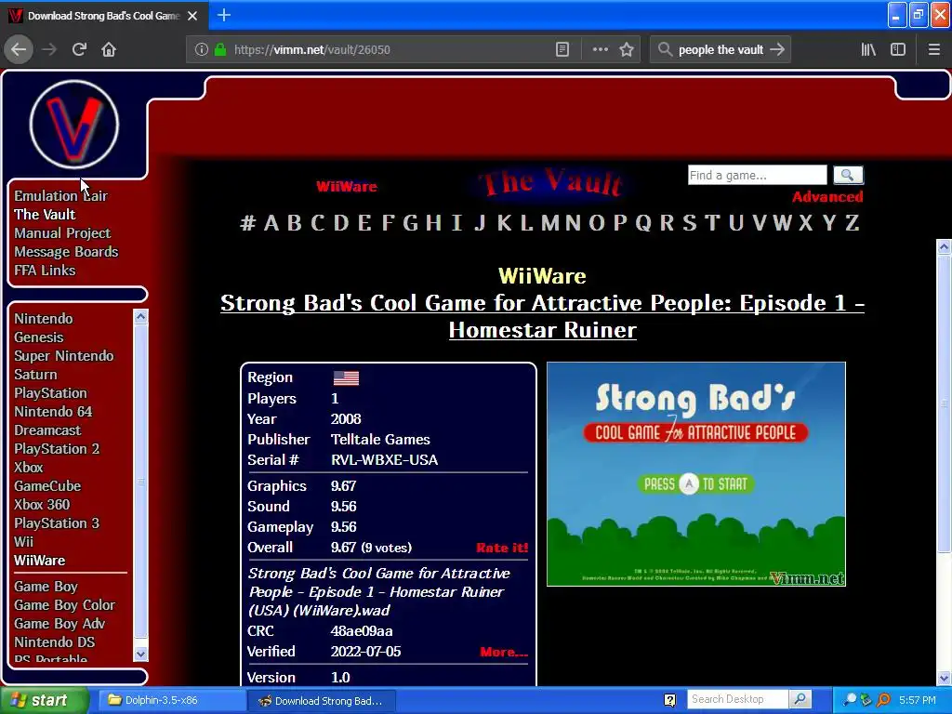Viewport: 952px width, 714px height.
Task: Click the systems list scroll up arrow
Action: [140, 316]
